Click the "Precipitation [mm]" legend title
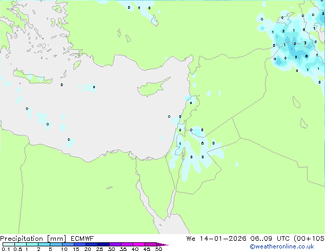 click(x=33, y=239)
